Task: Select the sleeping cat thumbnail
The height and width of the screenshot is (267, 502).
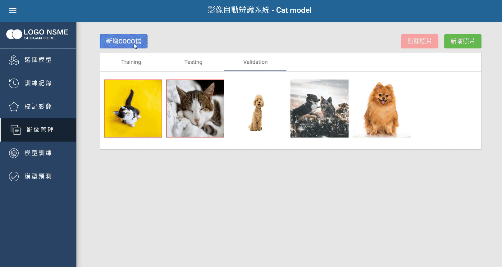Action: coord(195,108)
